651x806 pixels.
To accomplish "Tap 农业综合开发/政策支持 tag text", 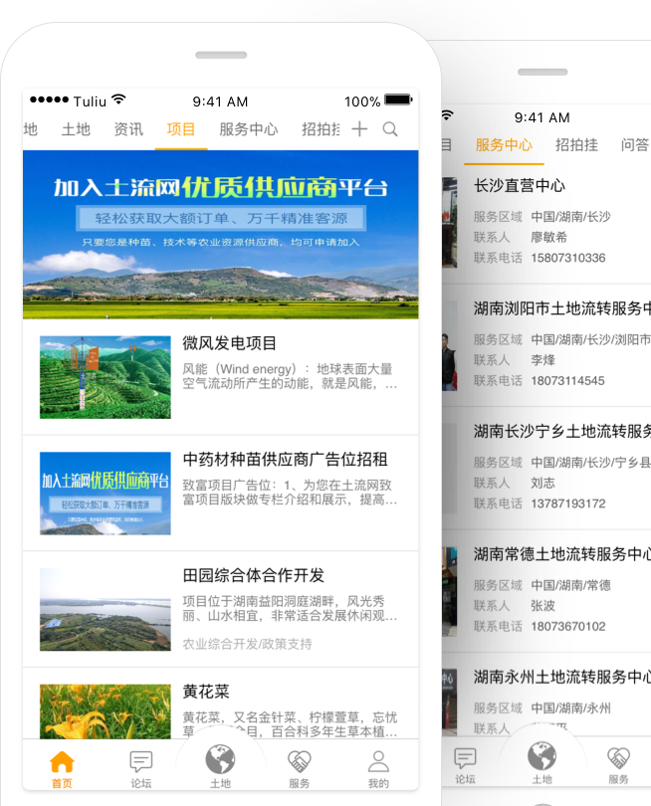I will [x=247, y=644].
